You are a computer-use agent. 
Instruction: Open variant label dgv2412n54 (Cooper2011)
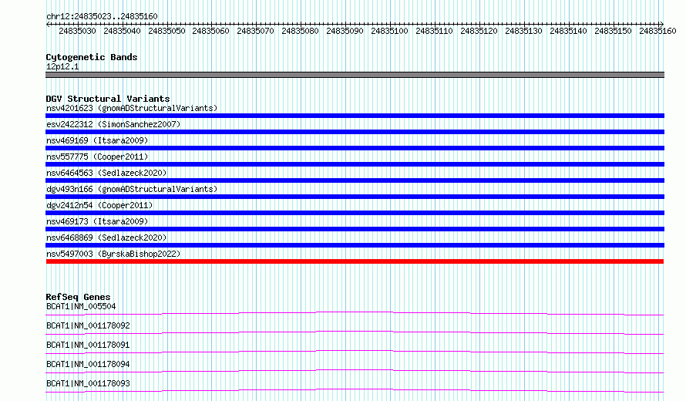tap(99, 205)
